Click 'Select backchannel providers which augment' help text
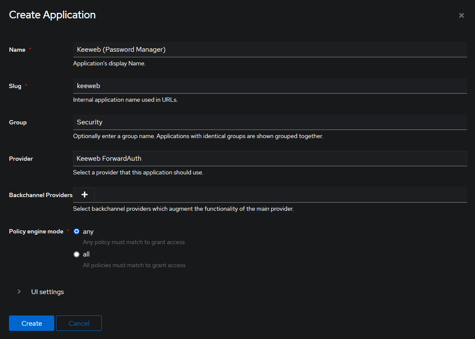This screenshot has height=339, width=475. tap(183, 209)
